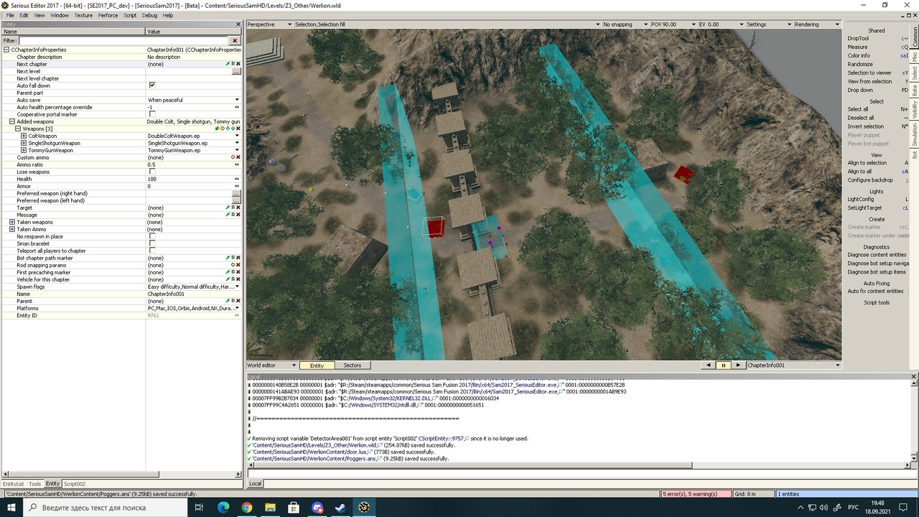Switch to the Script002 tab
The height and width of the screenshot is (517, 919).
(75, 484)
